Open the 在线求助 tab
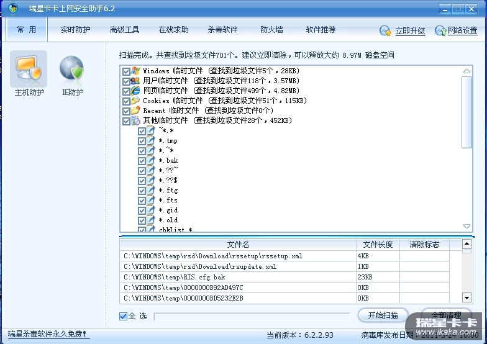The image size is (487, 344). coord(174,30)
